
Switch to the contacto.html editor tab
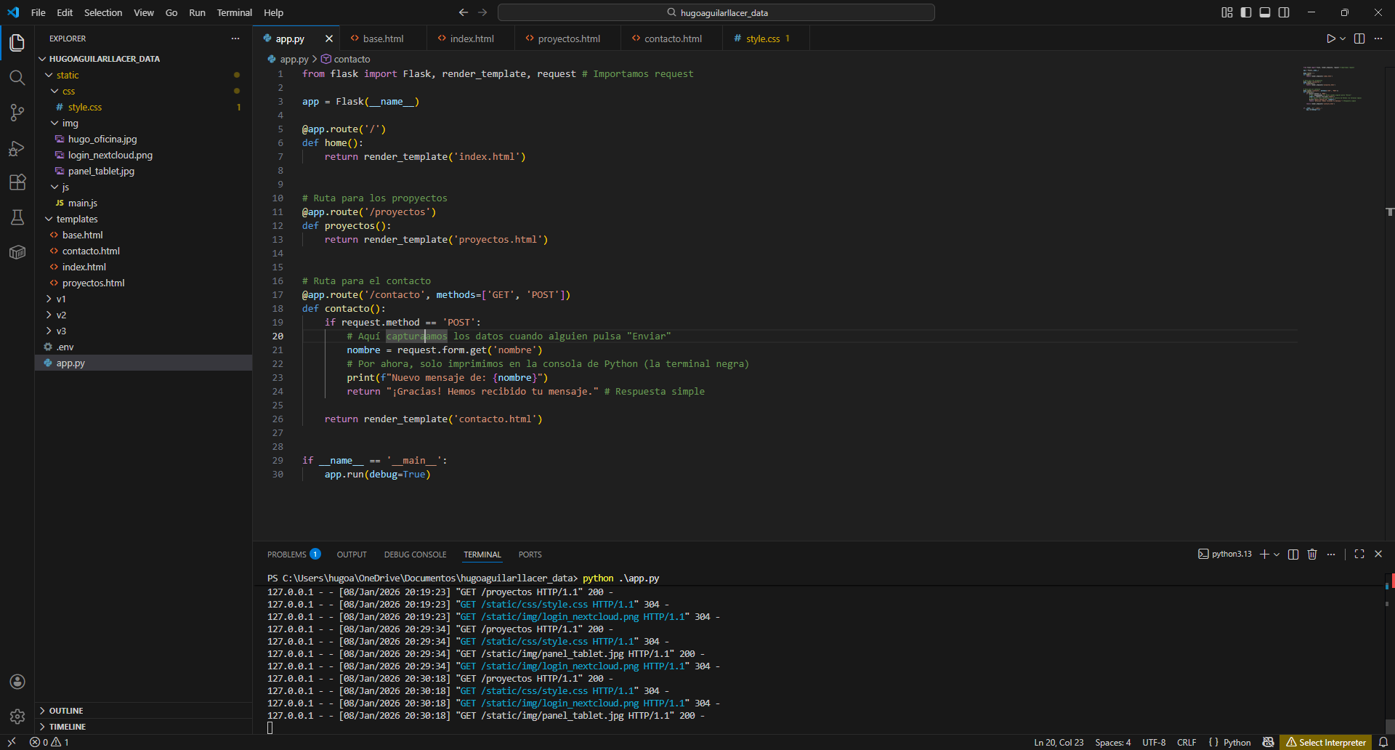pyautogui.click(x=673, y=39)
